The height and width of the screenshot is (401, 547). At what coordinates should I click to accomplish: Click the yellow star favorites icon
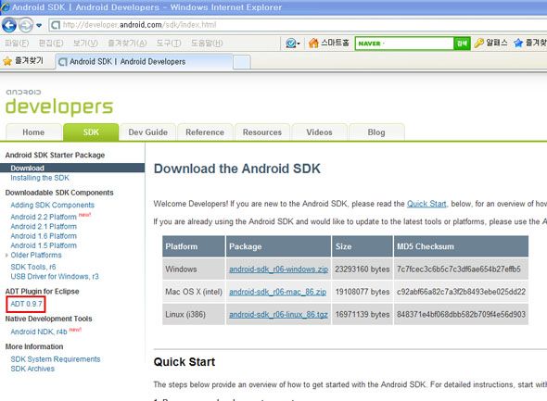pos(7,61)
